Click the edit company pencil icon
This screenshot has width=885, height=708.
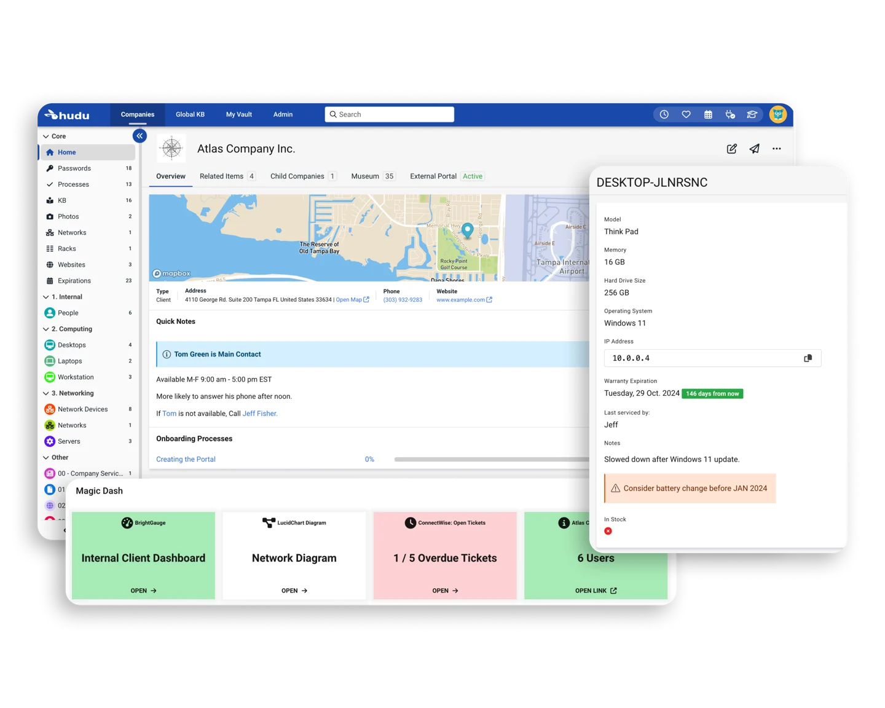tap(731, 149)
